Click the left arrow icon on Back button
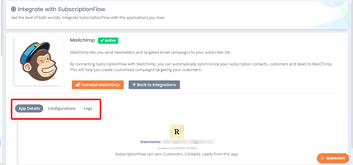Screen dimensions: 353x165 pyautogui.click(x=134, y=85)
